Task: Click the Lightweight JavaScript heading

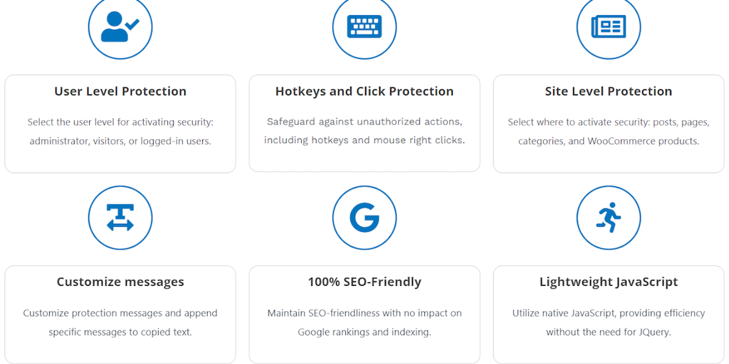Action: point(609,282)
